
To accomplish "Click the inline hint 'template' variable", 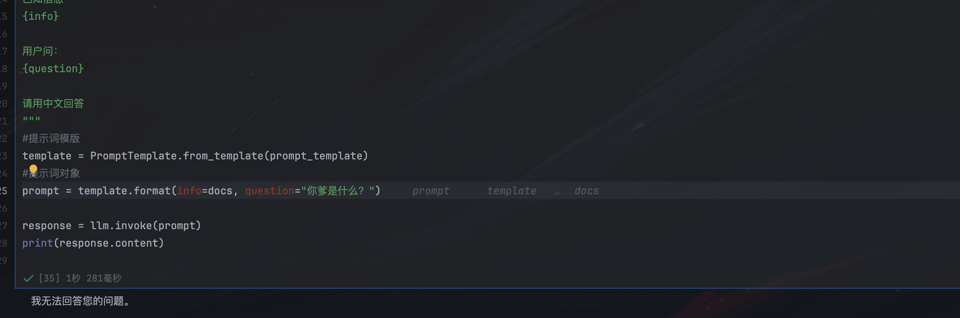I will (x=512, y=191).
